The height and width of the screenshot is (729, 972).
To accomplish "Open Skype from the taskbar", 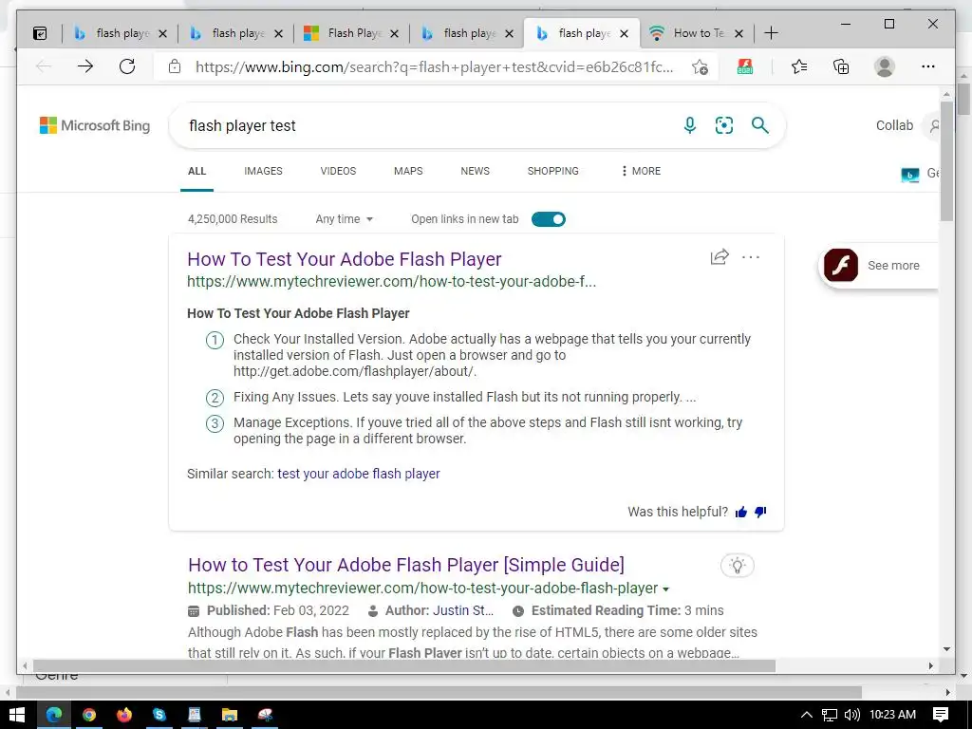I will 159,715.
